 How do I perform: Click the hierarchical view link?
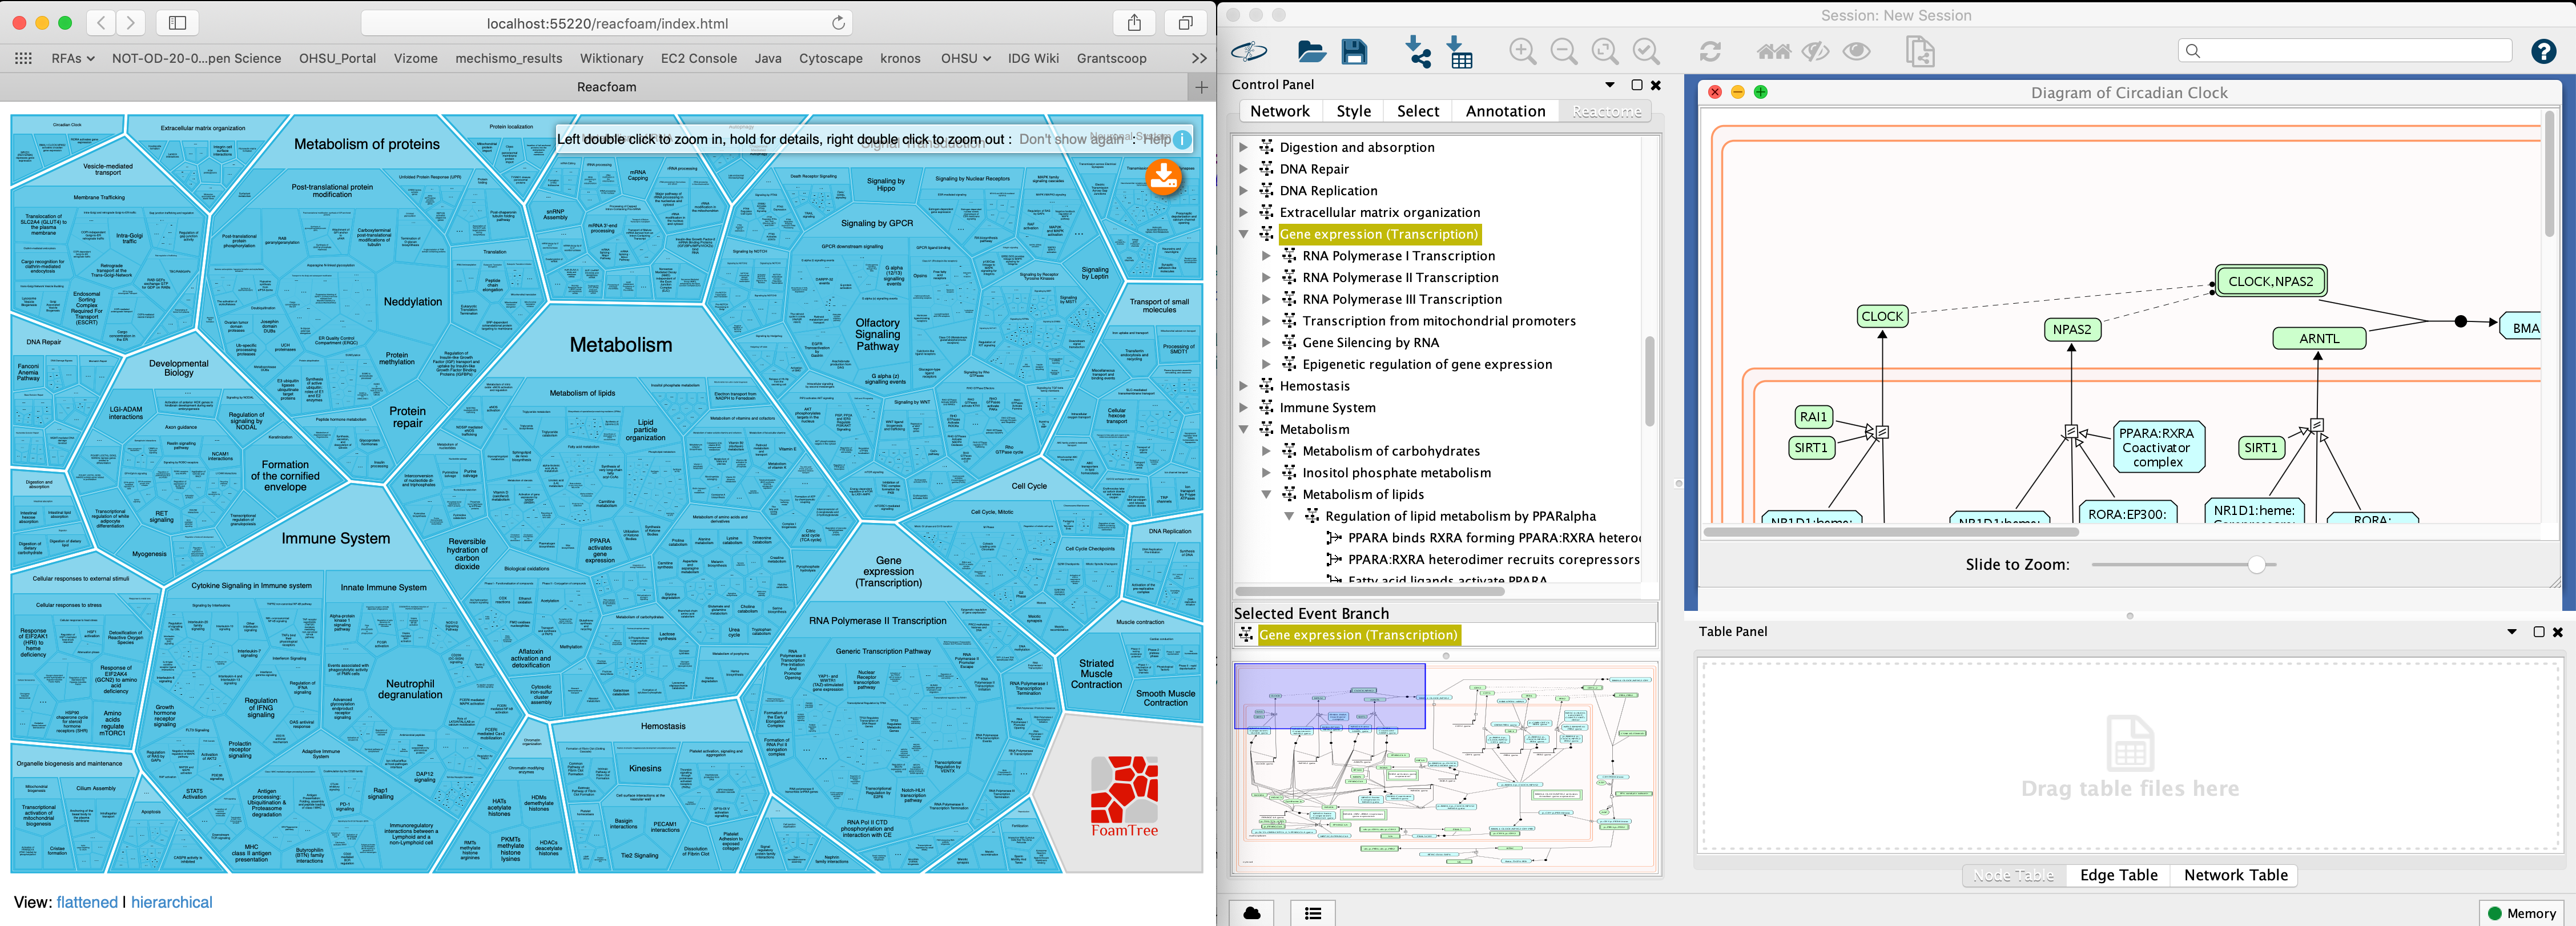click(172, 902)
